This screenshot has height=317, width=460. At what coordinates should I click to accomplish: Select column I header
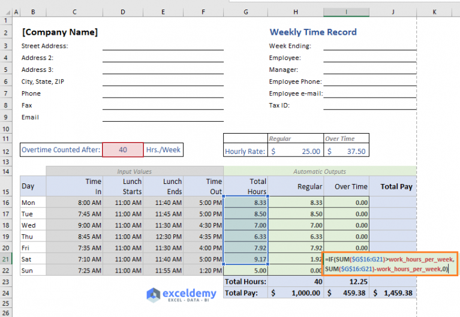(346, 12)
